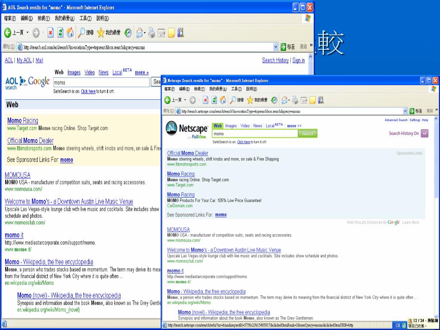Click Forward arrow in Netscape window toolbar

pos(192,100)
